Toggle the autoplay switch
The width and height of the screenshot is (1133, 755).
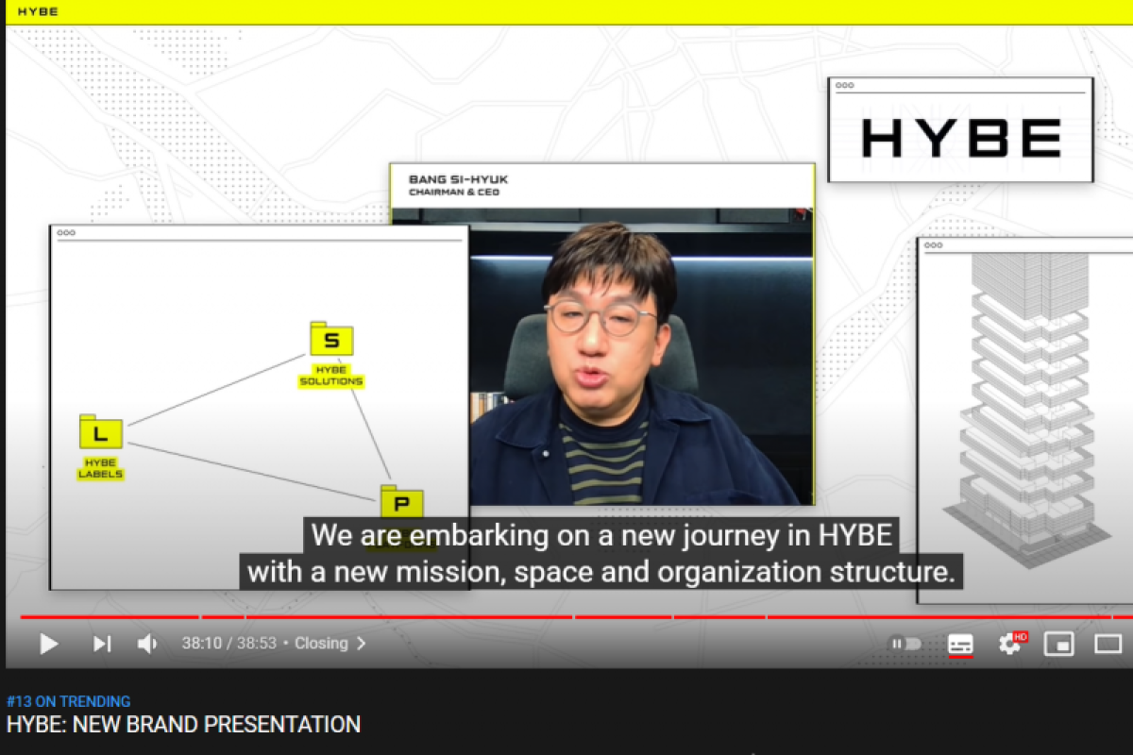905,644
